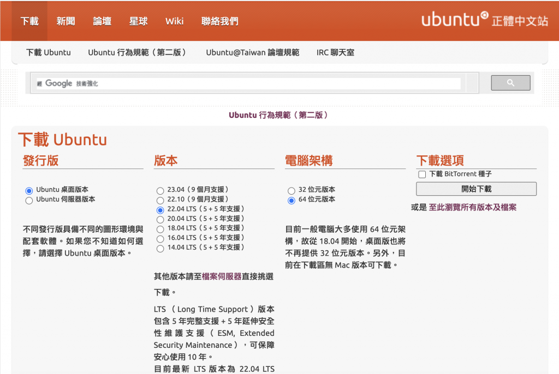Select Ubuntu 伺服器版本 radio button
Screen dimensions: 559x374
pyautogui.click(x=29, y=201)
